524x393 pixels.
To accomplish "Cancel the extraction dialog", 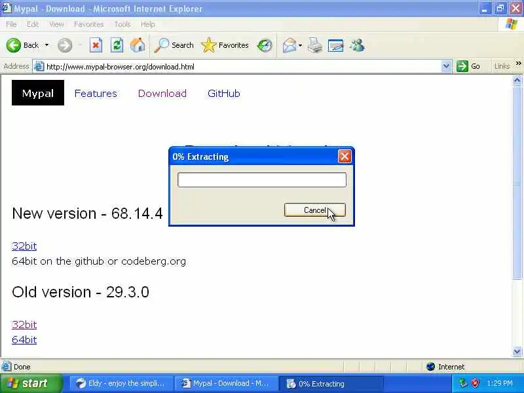I will pyautogui.click(x=314, y=210).
